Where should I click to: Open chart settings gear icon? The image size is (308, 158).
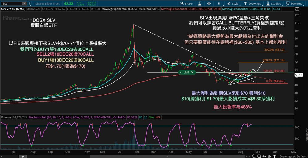coord(209,3)
